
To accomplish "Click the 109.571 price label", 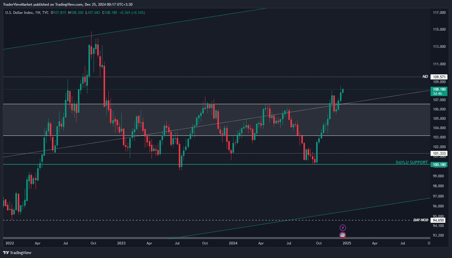I will [x=439, y=77].
